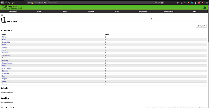Click the Items count in Tickets row

pos(105,84)
